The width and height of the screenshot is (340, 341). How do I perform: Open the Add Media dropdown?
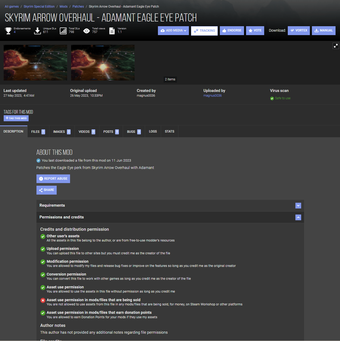pos(173,31)
